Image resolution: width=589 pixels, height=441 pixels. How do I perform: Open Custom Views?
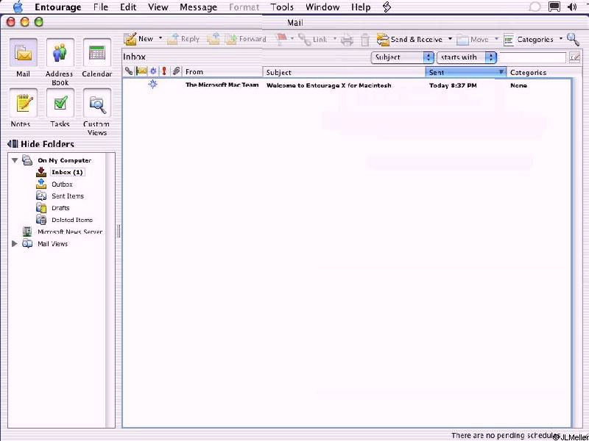pos(97,112)
